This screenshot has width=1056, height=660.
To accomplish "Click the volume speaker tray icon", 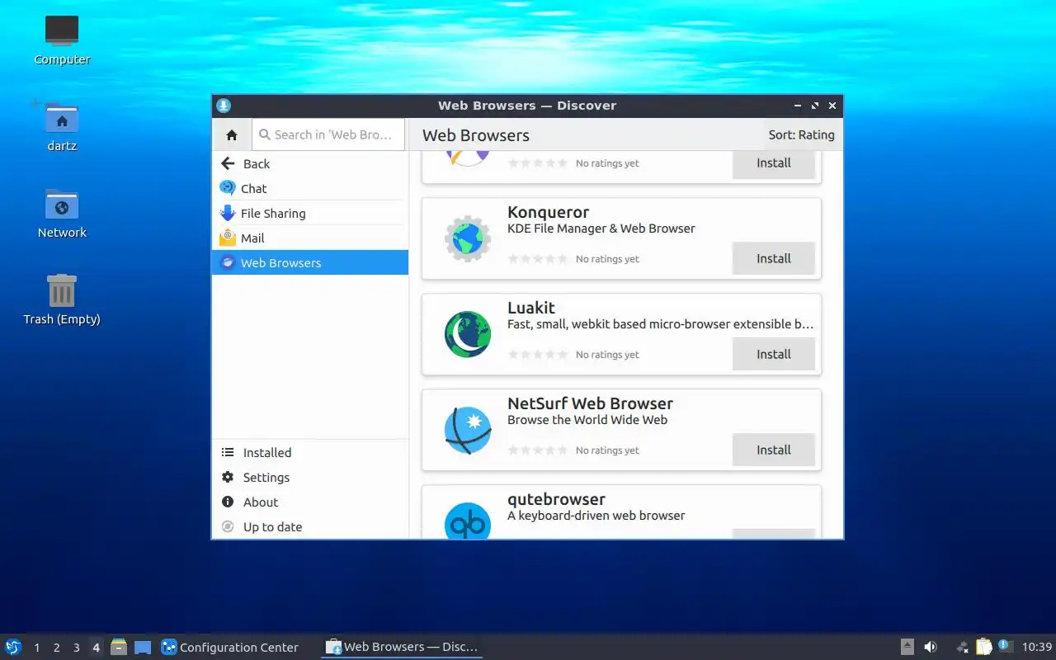I will click(931, 647).
